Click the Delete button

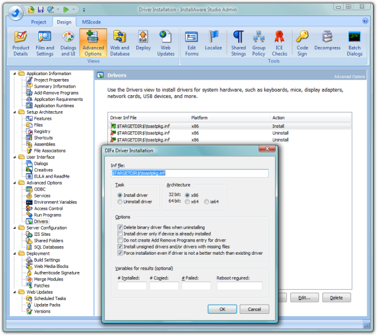click(x=336, y=298)
